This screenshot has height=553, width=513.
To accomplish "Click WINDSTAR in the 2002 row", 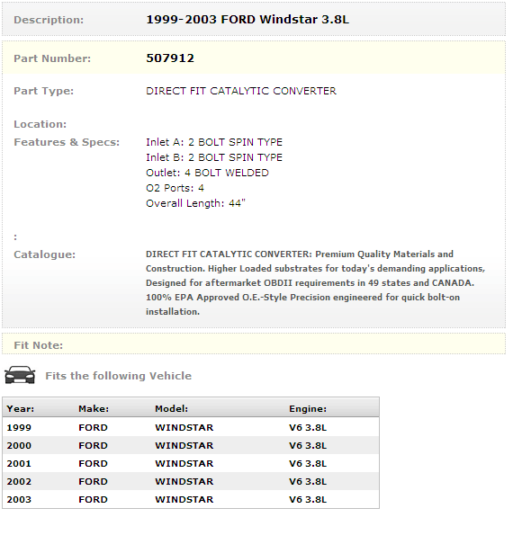I will [x=184, y=481].
